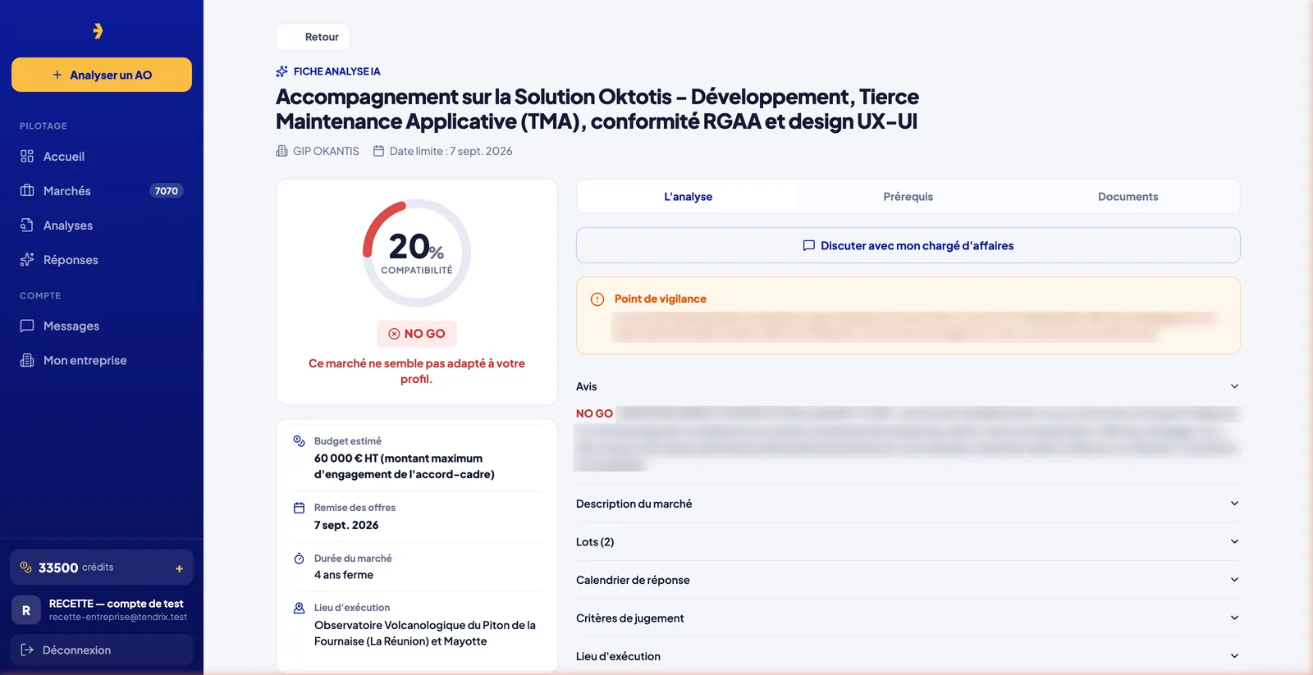
Task: Click the 33500 crédits counter
Action: [102, 568]
